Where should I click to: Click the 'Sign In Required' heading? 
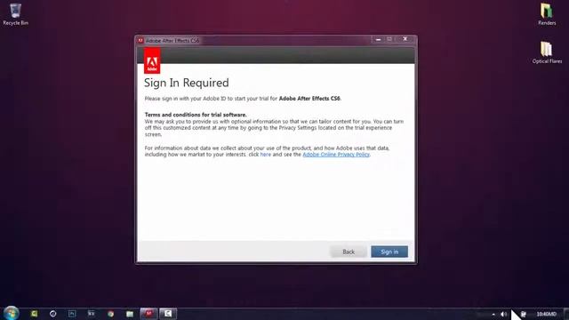click(187, 83)
